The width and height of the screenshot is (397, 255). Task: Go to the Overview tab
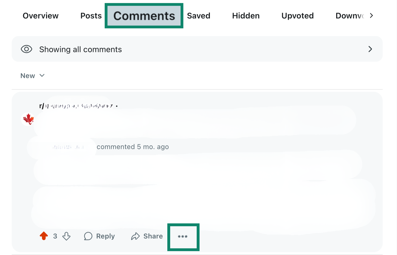tap(40, 16)
